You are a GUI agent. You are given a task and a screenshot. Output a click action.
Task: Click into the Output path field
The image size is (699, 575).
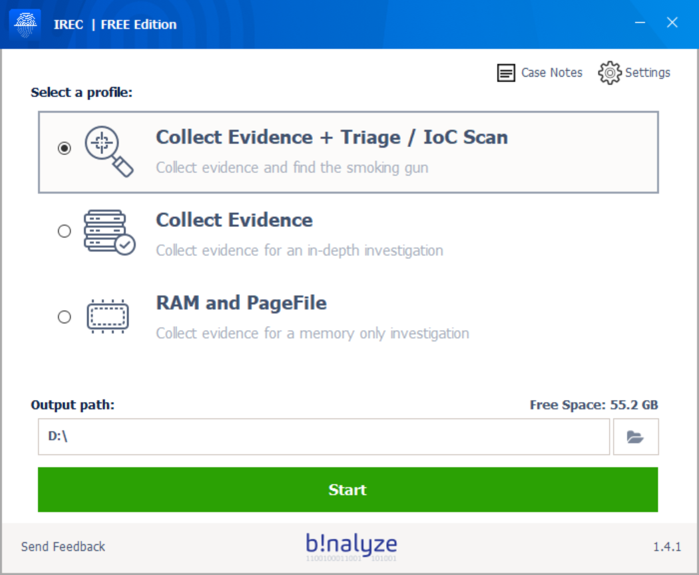(x=324, y=437)
